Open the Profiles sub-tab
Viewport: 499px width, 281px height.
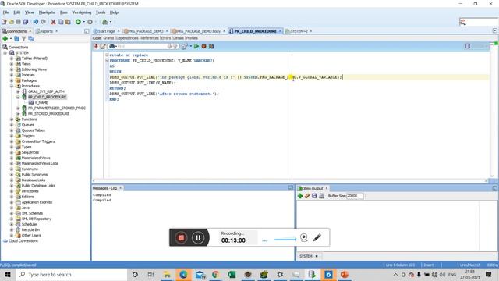coord(192,38)
